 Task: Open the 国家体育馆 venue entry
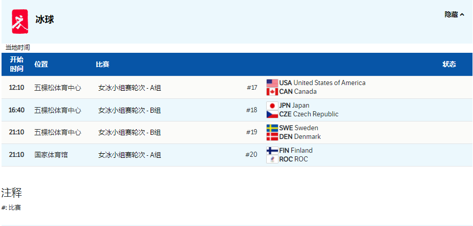click(51, 155)
